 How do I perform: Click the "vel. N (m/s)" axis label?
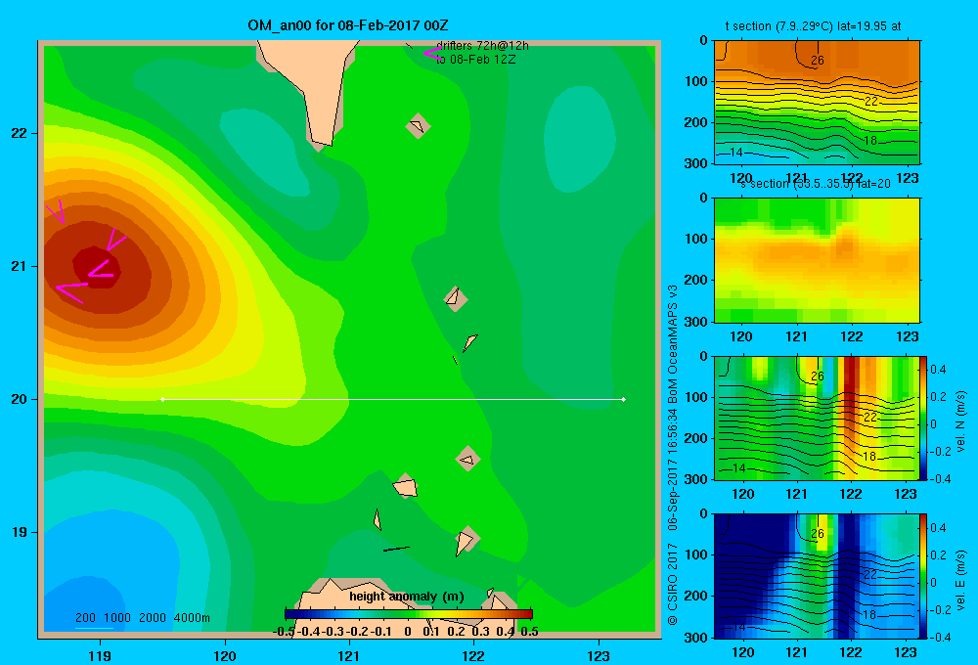[960, 421]
